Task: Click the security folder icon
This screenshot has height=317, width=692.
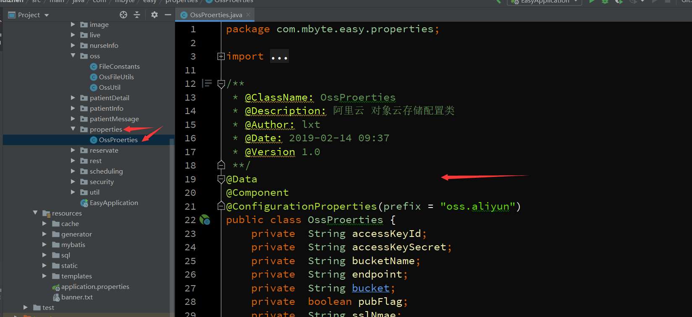Action: point(84,182)
